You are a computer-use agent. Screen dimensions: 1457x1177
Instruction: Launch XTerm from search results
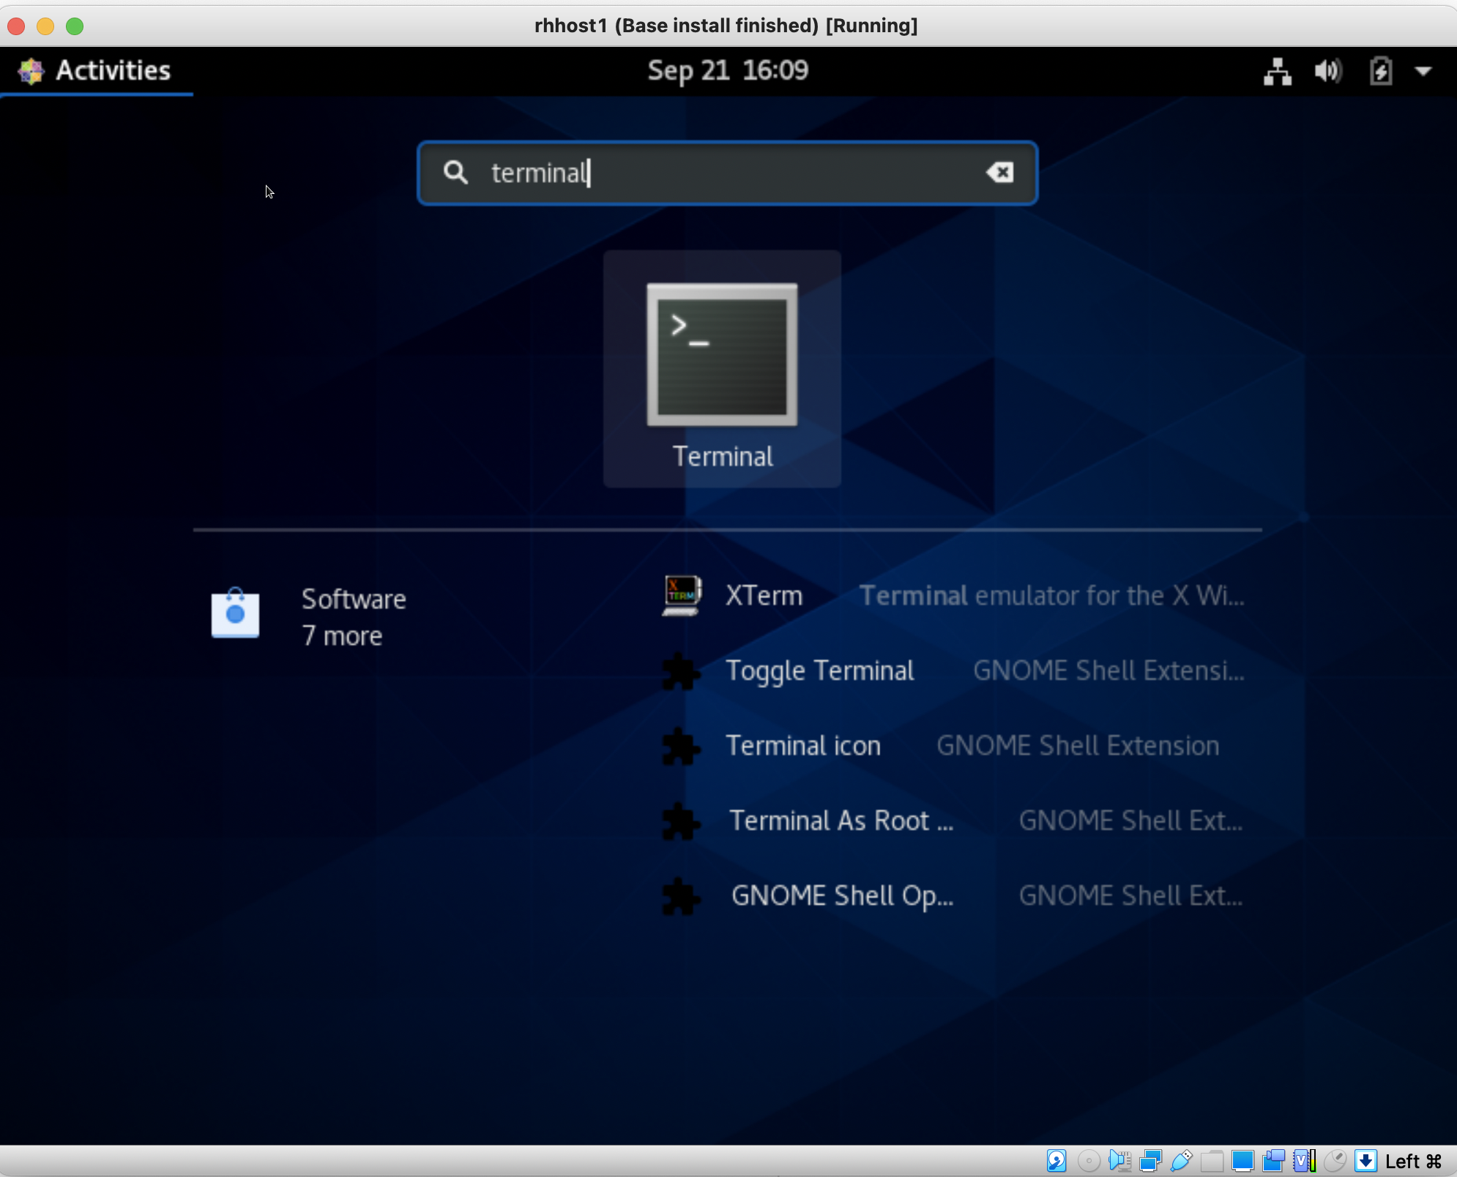point(952,596)
